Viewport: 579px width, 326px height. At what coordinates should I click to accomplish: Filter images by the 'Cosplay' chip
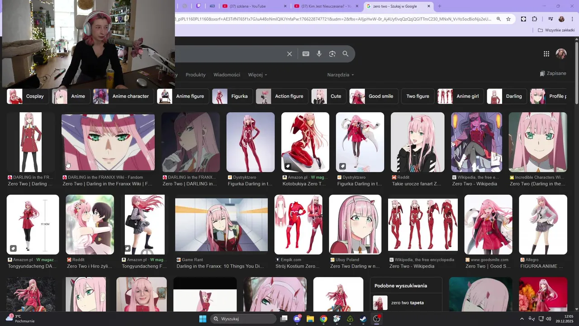coord(28,96)
